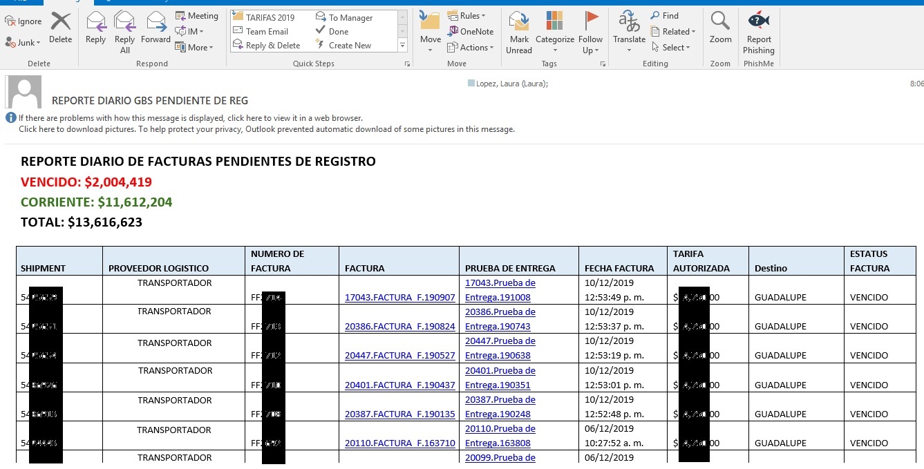This screenshot has height=469, width=924.
Task: Choose the To Manager quick step
Action: [344, 17]
